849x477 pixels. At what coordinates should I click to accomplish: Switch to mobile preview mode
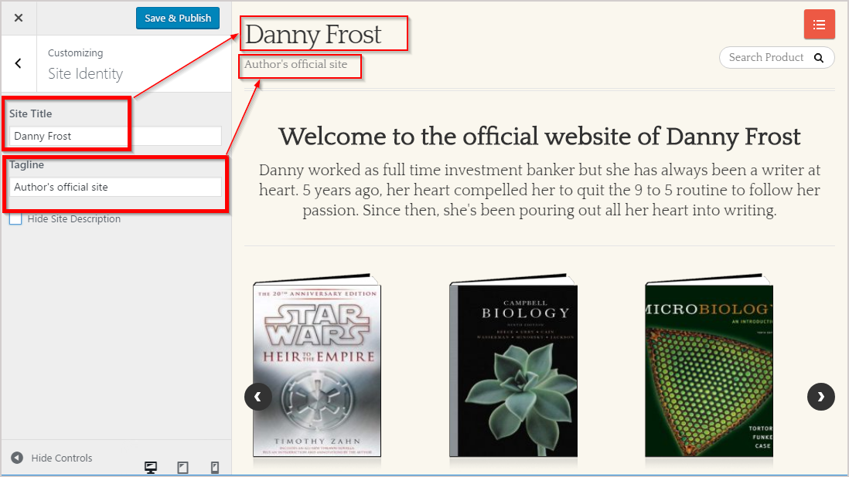pos(215,467)
